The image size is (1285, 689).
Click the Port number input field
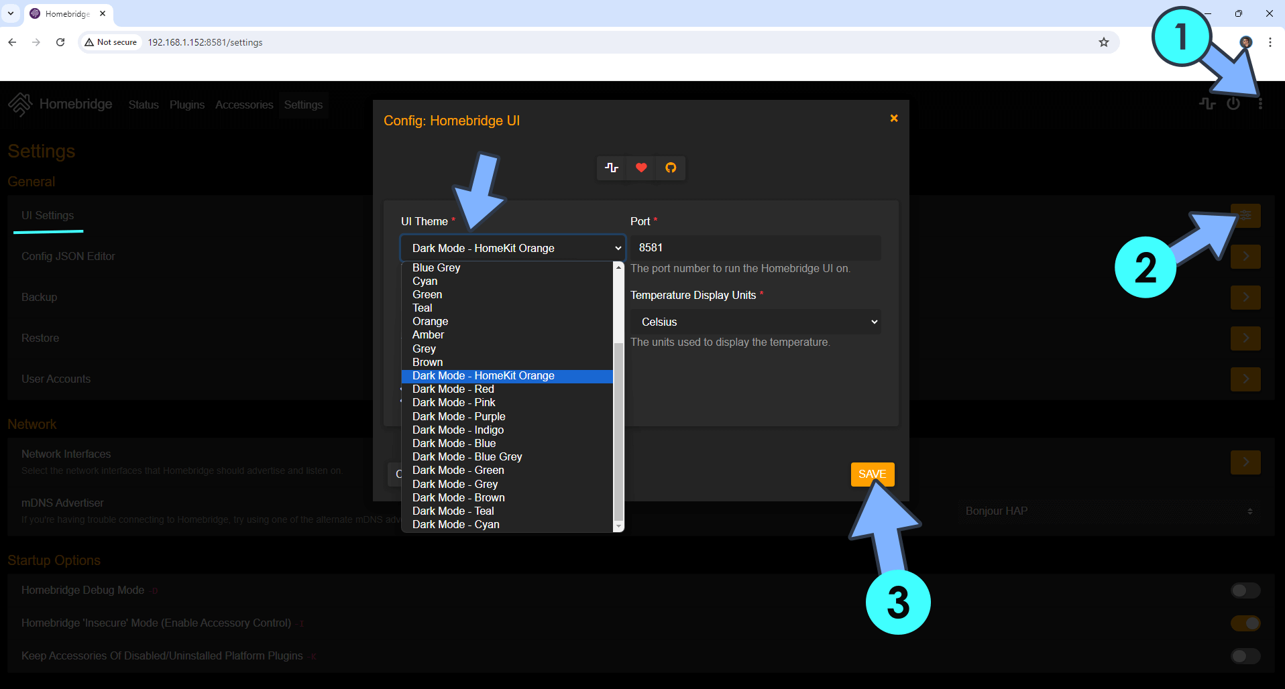coord(756,248)
